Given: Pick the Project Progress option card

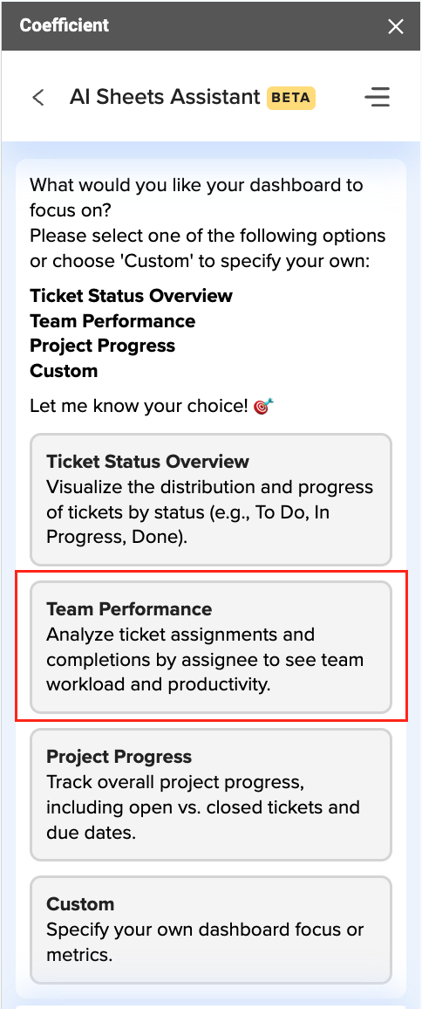Looking at the screenshot, I should [211, 794].
